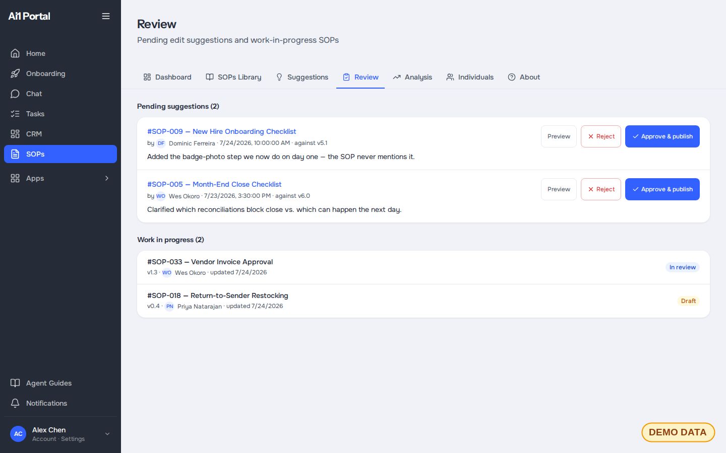Approve & publish the SOP-005 suggestion
Screen dimensions: 726x453
(x=662, y=189)
